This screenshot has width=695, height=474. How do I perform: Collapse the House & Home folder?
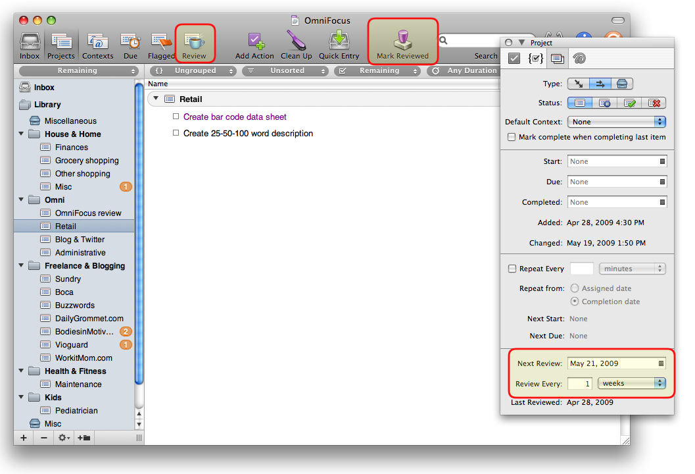point(21,134)
